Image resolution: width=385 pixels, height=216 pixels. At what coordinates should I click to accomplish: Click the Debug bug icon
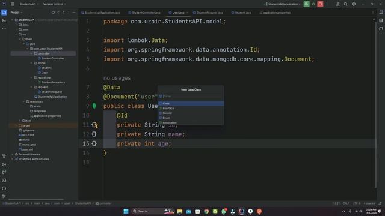313,4
